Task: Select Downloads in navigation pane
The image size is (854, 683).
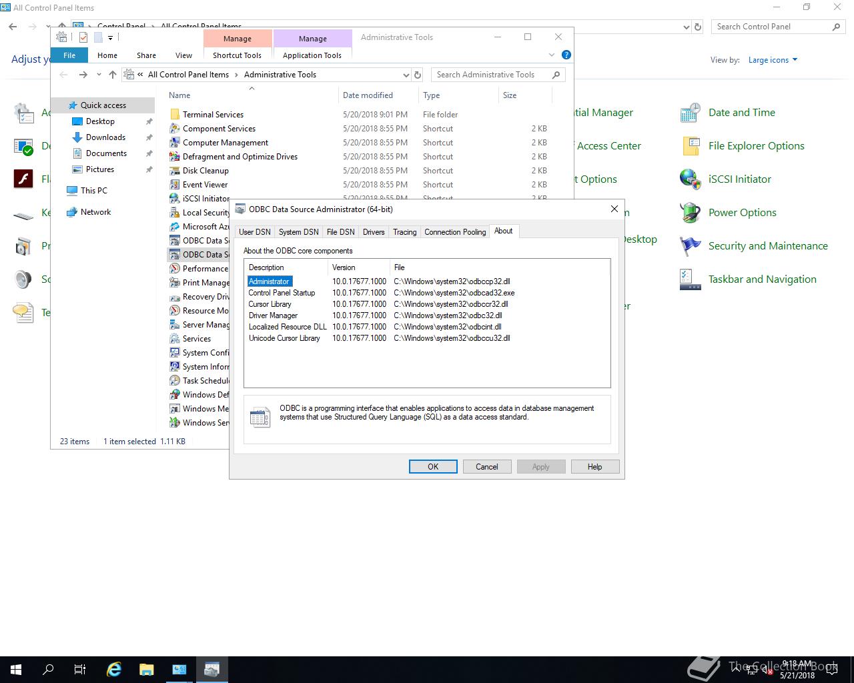Action: point(105,137)
